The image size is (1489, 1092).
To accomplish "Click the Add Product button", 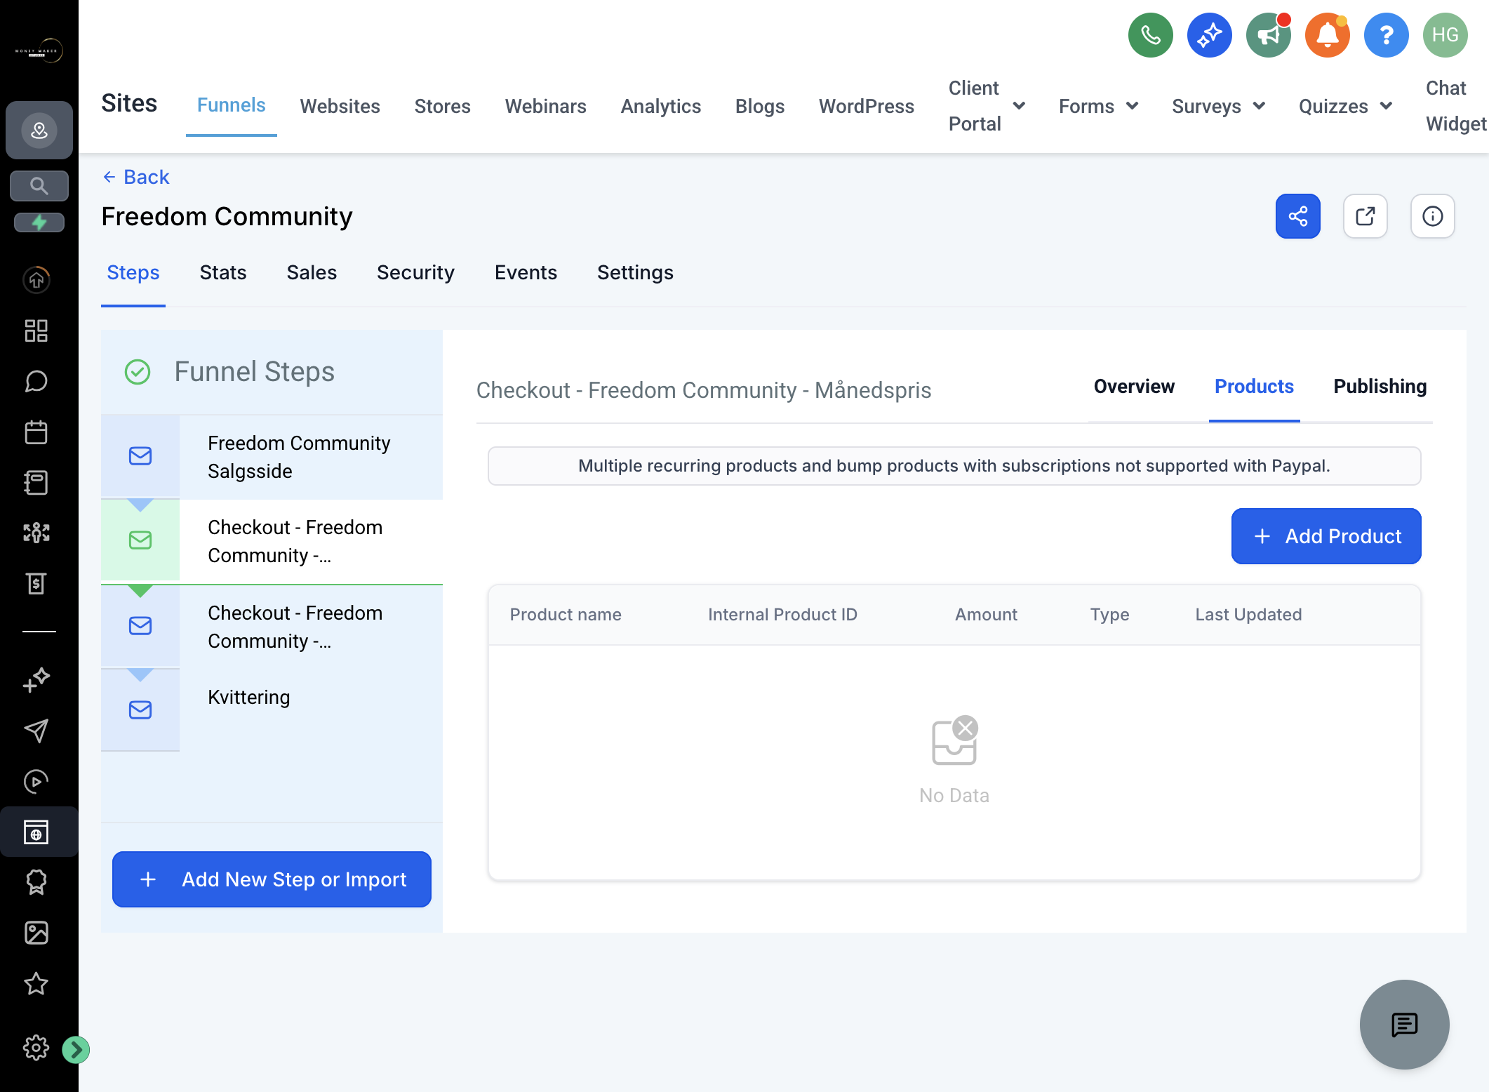I will (1326, 536).
